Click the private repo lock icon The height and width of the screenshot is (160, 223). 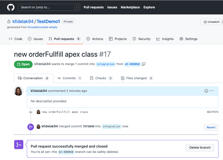pyautogui.click(x=9, y=22)
